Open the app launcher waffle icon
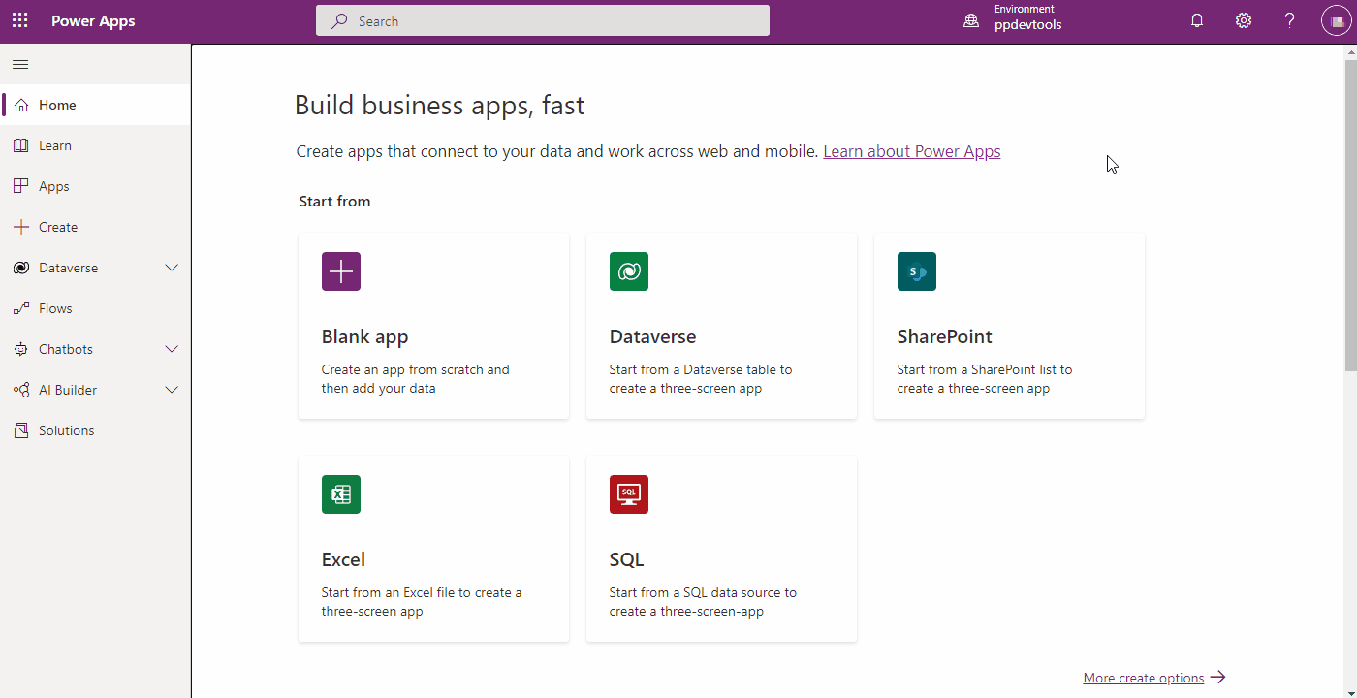The width and height of the screenshot is (1357, 698). (20, 20)
